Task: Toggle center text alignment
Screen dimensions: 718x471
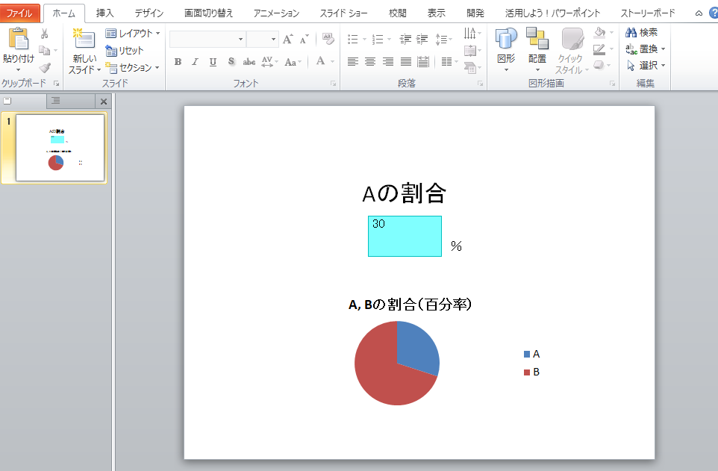Action: (x=369, y=63)
